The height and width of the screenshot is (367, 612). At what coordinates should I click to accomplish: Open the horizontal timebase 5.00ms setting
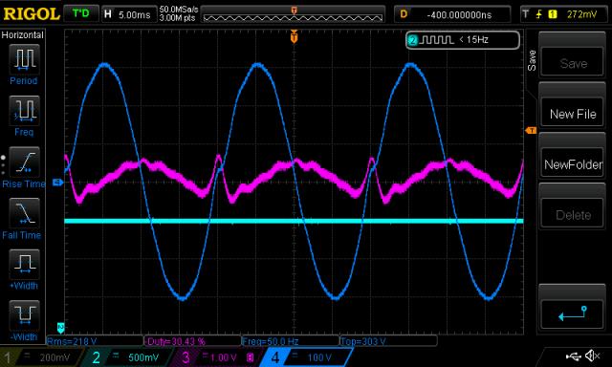click(128, 15)
